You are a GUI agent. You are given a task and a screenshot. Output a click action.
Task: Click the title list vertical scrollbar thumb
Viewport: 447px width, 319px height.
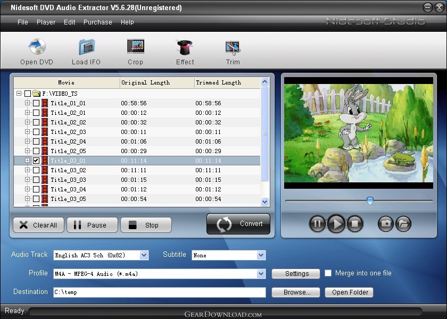pyautogui.click(x=265, y=133)
